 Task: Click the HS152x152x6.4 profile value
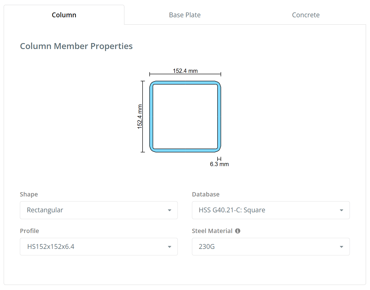click(x=51, y=247)
